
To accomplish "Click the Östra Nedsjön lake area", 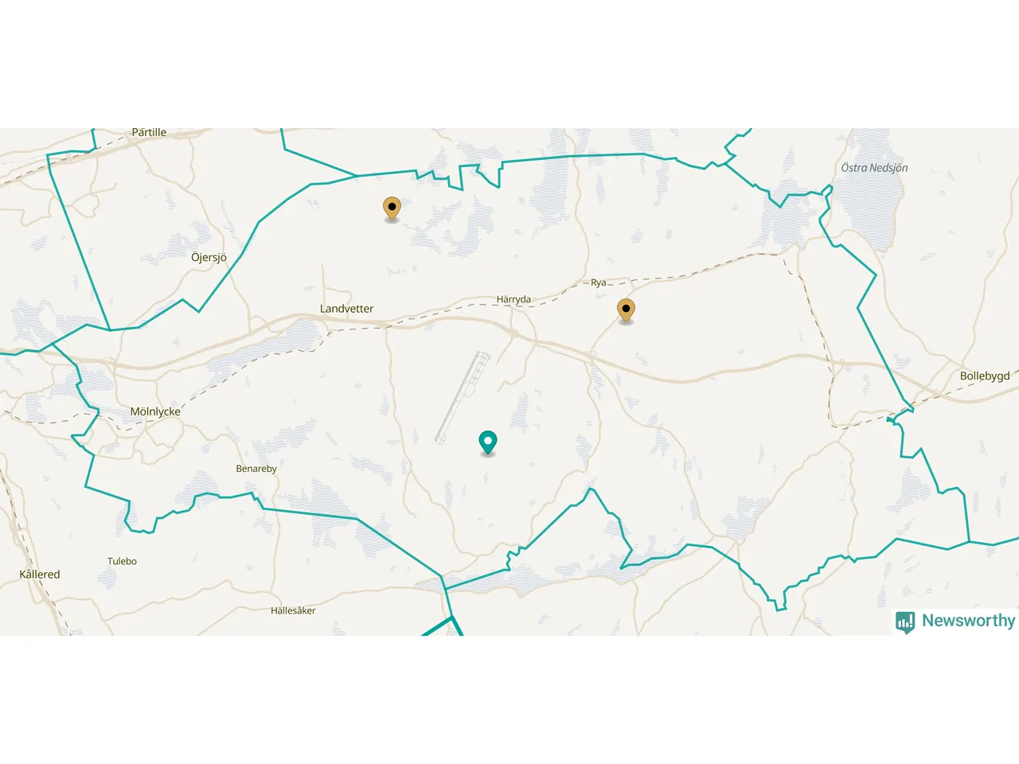I will [869, 203].
